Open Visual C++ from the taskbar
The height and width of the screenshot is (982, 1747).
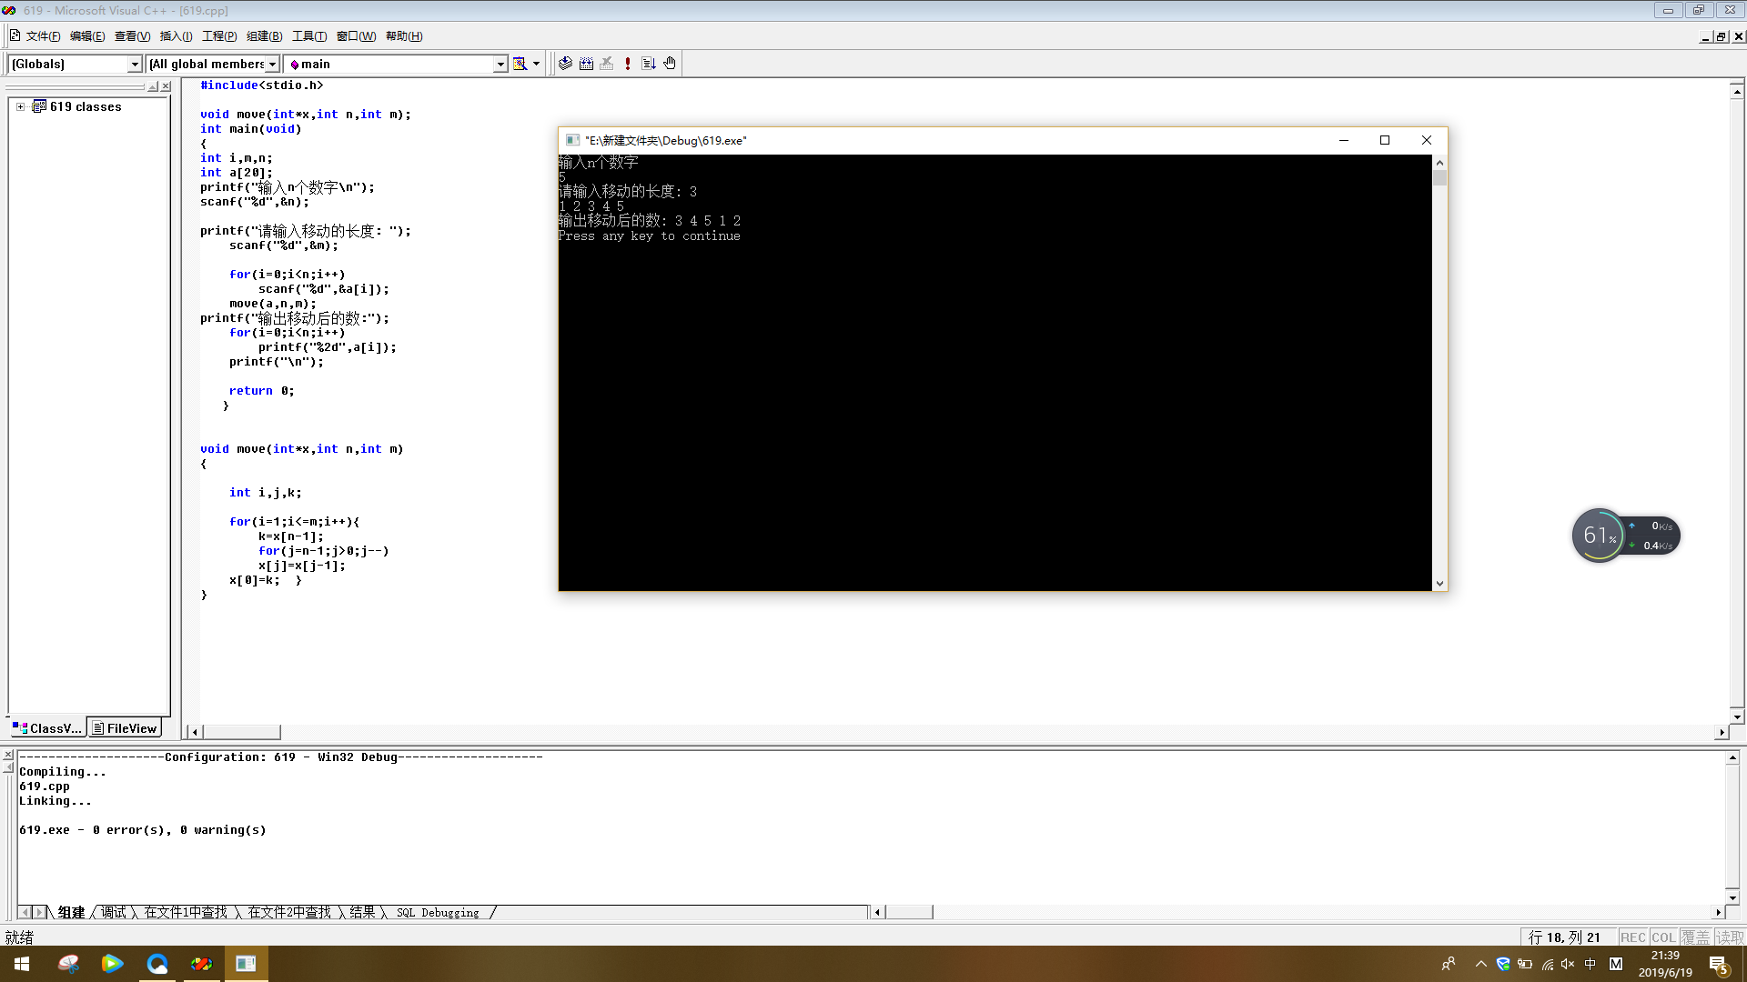(201, 964)
